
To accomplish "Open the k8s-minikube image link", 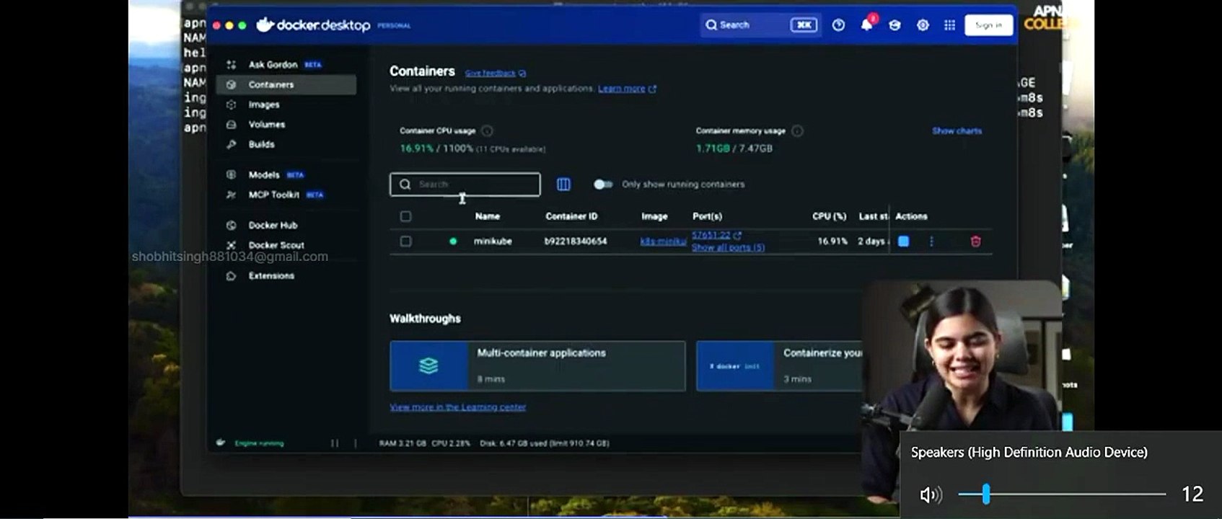I will point(663,241).
